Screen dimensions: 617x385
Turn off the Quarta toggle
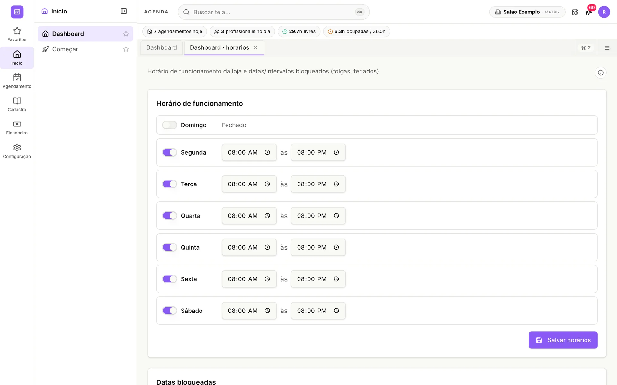click(x=169, y=216)
